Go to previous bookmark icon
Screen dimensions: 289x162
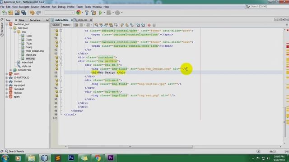point(122,25)
